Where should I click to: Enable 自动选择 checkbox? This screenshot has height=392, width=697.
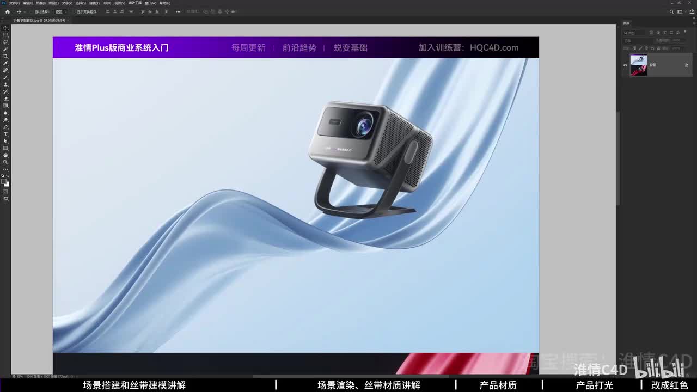(x=31, y=11)
